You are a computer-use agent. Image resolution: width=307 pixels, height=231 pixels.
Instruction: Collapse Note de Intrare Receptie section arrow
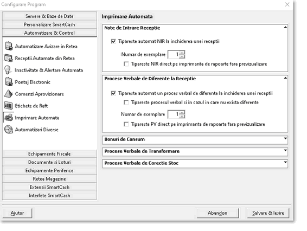285,28
